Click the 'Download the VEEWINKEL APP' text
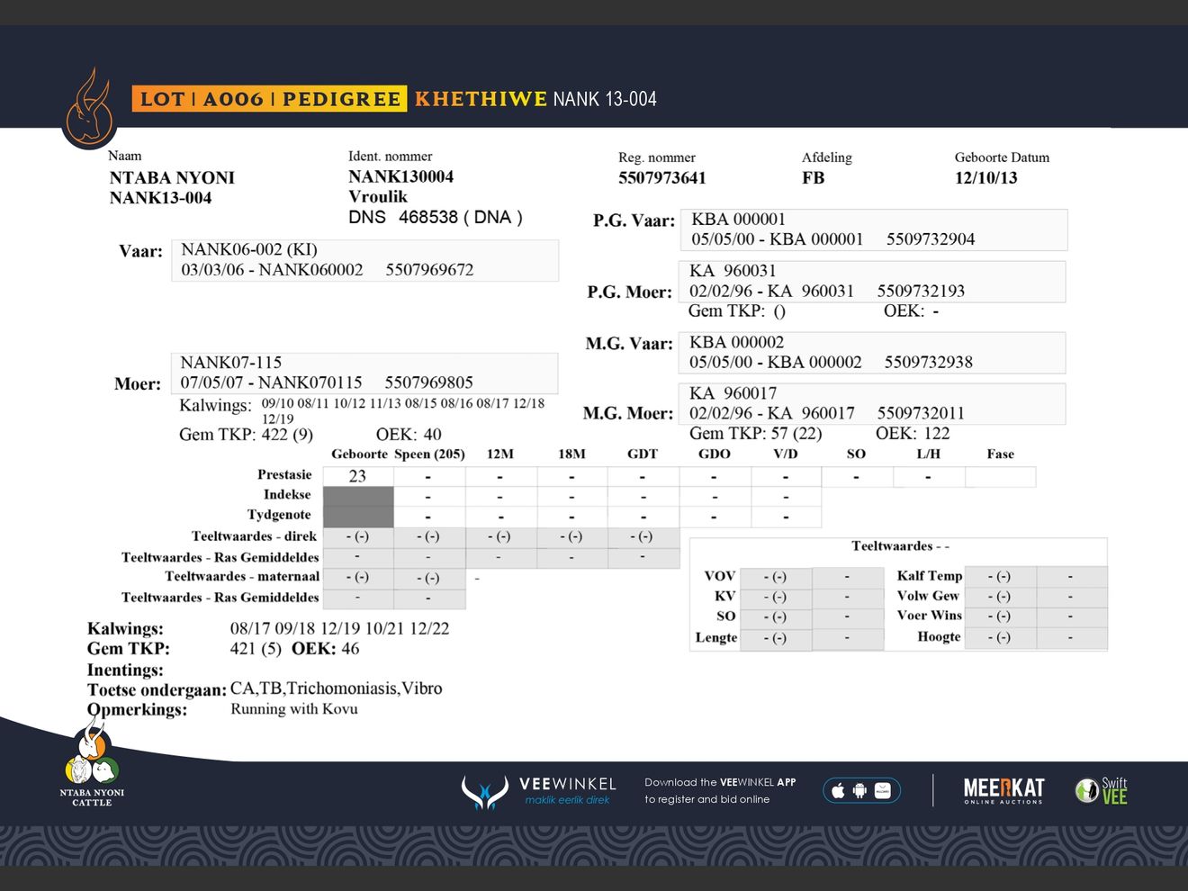 (720, 782)
